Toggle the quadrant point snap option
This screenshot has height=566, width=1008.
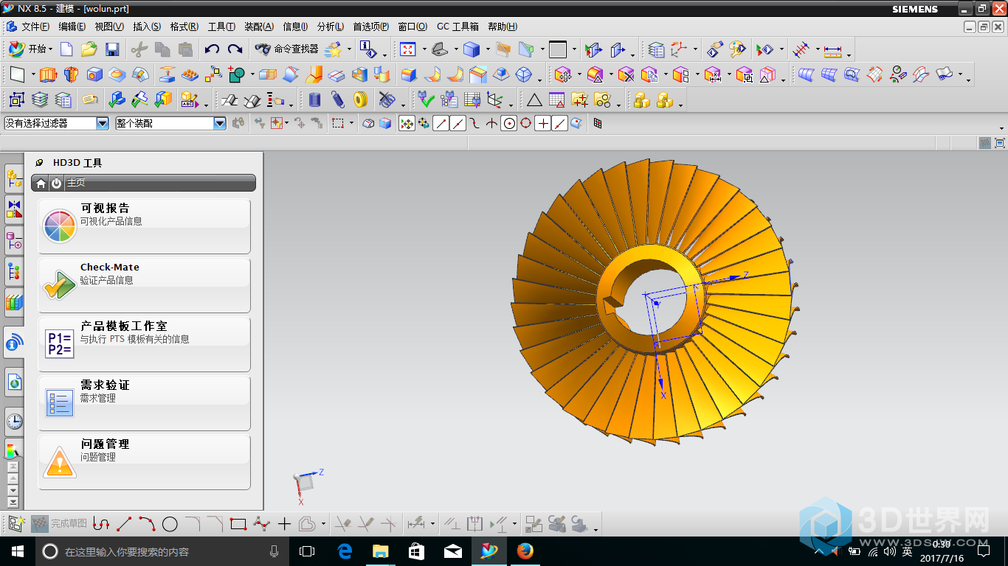[526, 124]
